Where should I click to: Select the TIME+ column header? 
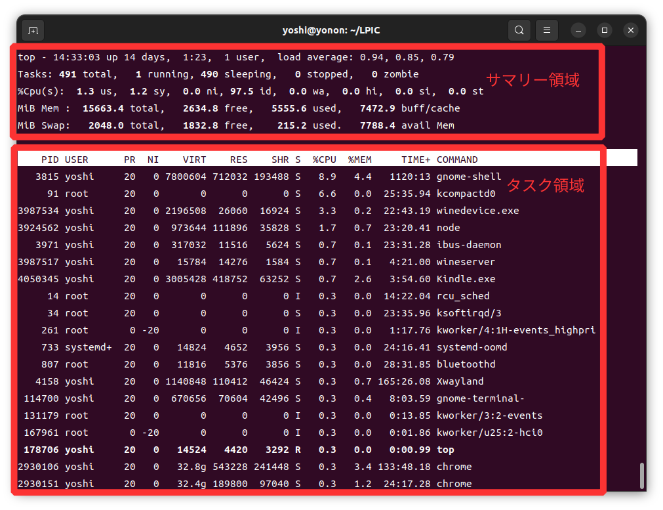[416, 159]
